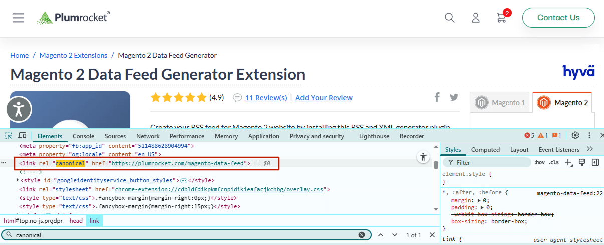Clear the DevTools search input
Screen dimensions: 604x245
point(362,235)
